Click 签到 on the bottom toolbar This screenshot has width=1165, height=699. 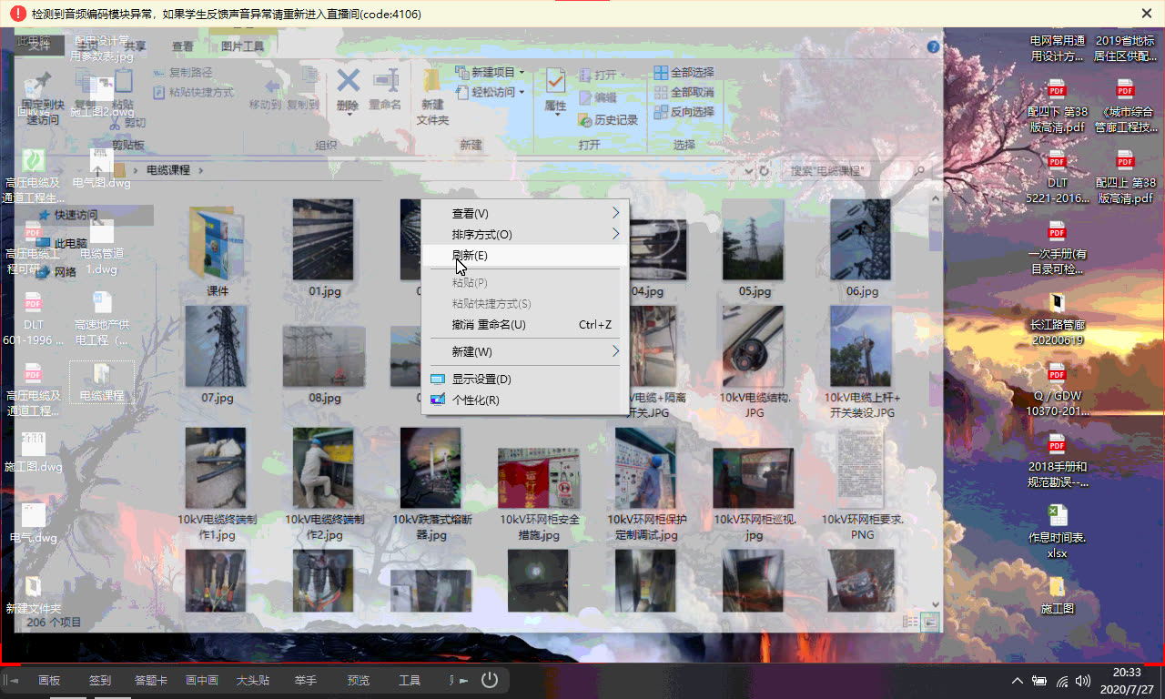(x=100, y=680)
